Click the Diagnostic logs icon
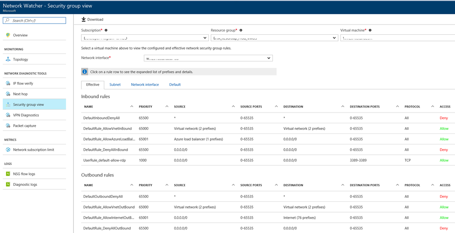Screen dimensions: 455x233 coord(8,185)
